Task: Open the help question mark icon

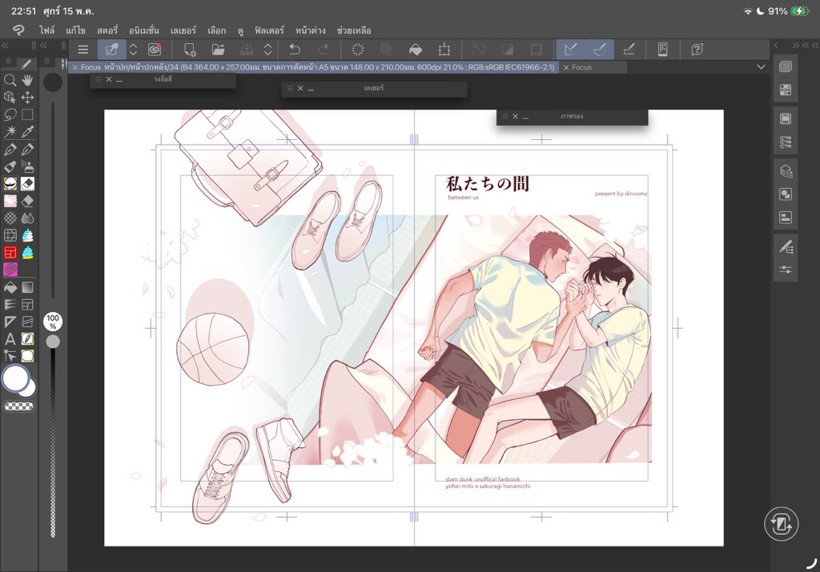Action: click(697, 50)
